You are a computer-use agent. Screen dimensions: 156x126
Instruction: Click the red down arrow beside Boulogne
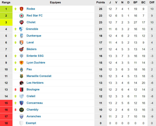click(15, 89)
